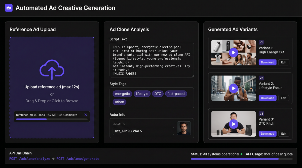Play the Variant 1 High Energy Cut preview
Viewport: 302px width, 168px height.
click(x=233, y=52)
